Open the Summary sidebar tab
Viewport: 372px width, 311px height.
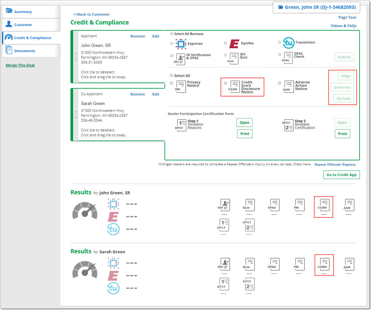31,12
